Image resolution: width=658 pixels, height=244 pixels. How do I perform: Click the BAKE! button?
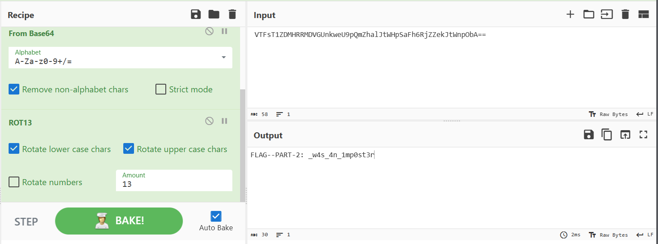click(x=119, y=221)
